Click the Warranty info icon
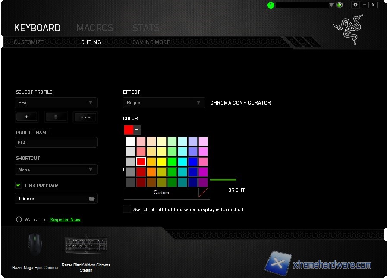The height and width of the screenshot is (279, 387). (19, 219)
